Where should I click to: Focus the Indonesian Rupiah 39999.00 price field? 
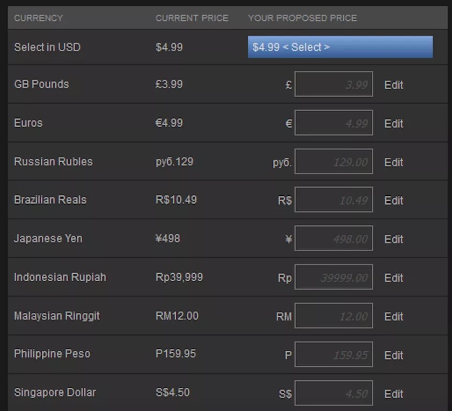(333, 277)
